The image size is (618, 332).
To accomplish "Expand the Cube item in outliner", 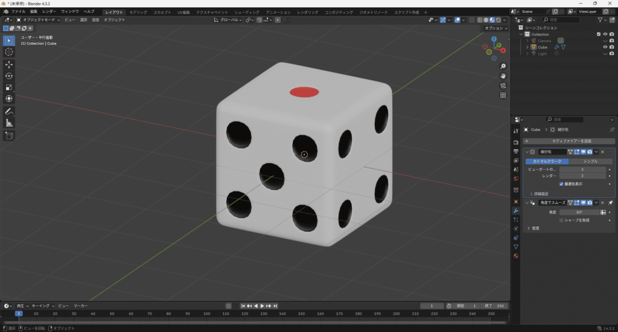I will pyautogui.click(x=527, y=47).
